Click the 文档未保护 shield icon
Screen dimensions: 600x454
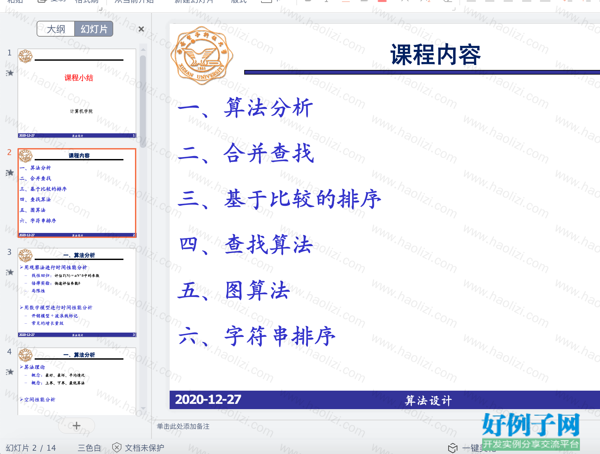[117, 447]
